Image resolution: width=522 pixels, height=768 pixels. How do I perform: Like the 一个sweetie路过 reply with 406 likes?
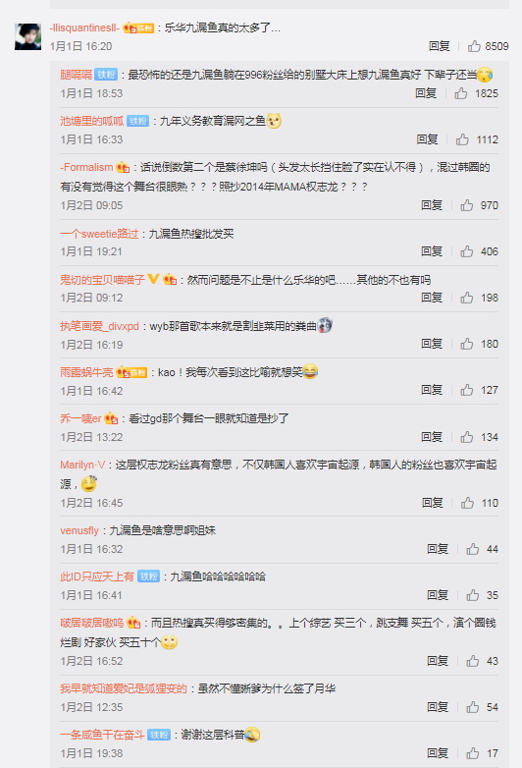point(467,251)
